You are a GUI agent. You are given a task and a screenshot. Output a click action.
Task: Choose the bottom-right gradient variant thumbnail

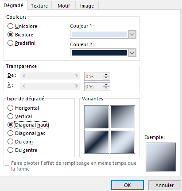[122, 142]
